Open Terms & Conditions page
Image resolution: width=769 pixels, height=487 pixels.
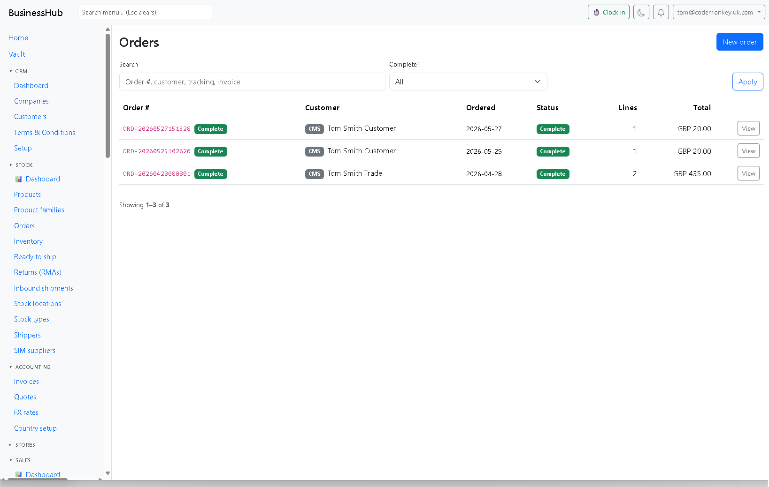45,133
